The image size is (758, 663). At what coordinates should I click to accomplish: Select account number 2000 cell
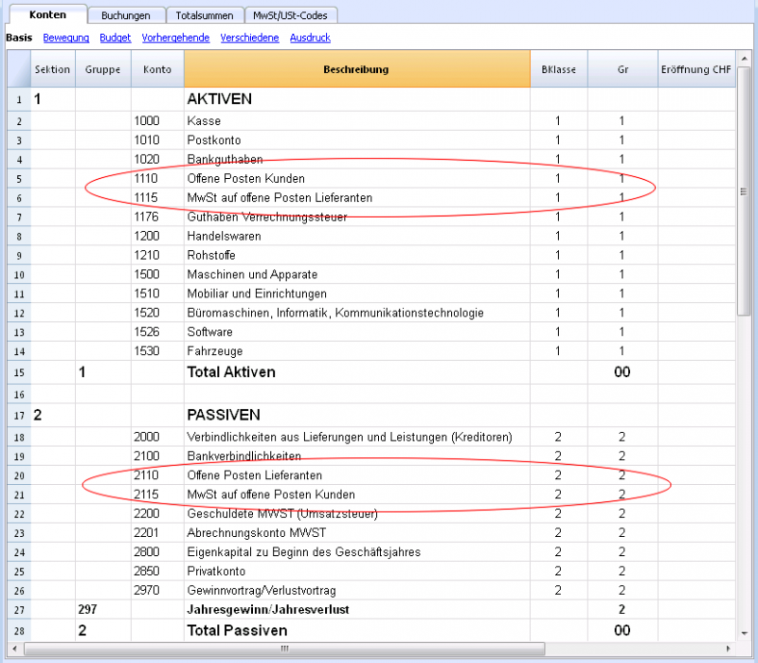pyautogui.click(x=157, y=437)
